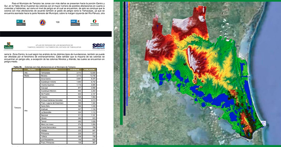Click the SGM logo in page header

98,46
